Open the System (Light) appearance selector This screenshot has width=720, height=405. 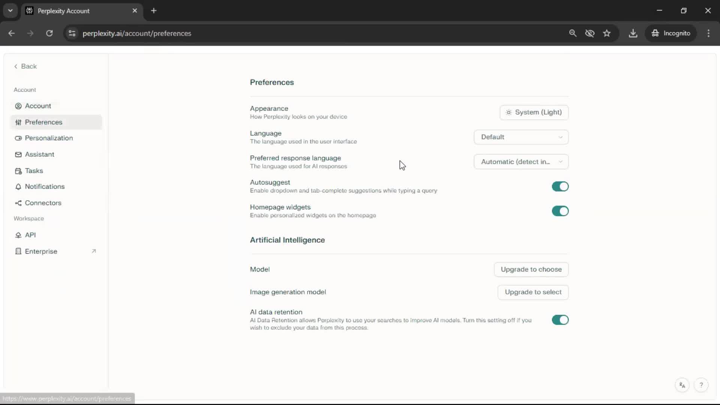[534, 112]
